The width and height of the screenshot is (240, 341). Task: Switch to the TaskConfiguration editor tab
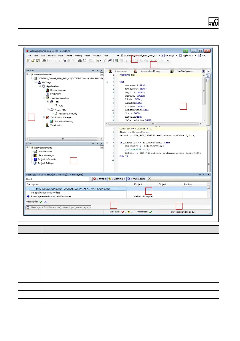[185, 71]
